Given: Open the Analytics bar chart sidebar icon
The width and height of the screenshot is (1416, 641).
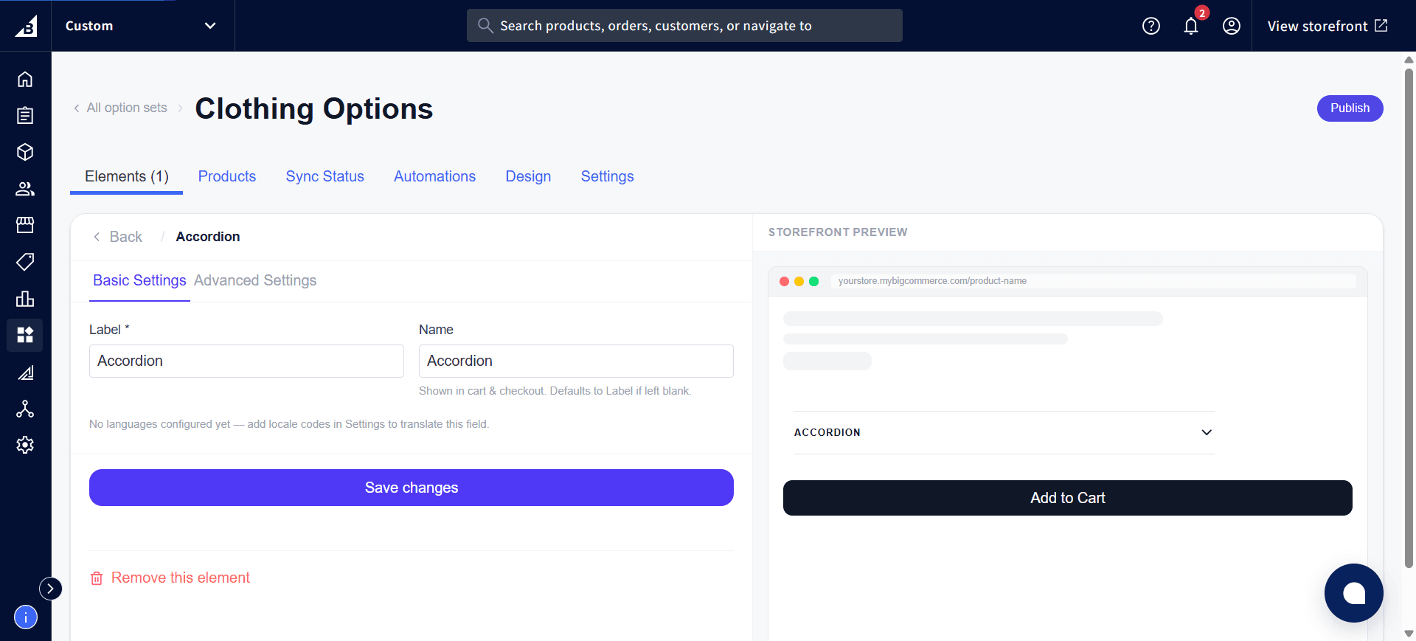Looking at the screenshot, I should [25, 299].
